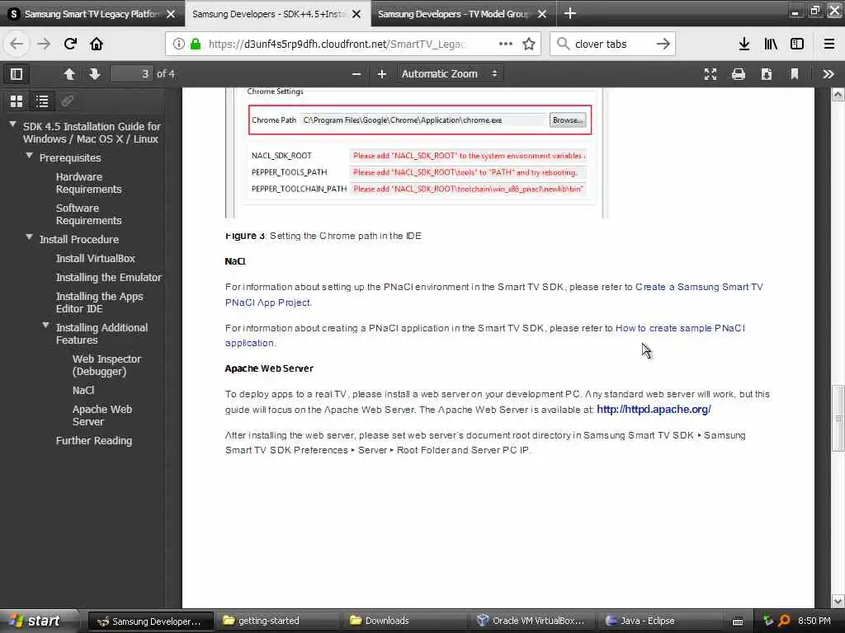Collapse SDK 4.5 Installation Guide outline node
Screen dimensions: 845x633
coord(12,124)
